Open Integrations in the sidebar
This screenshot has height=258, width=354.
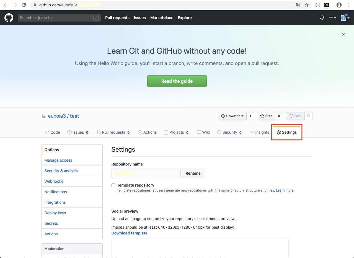(72, 202)
